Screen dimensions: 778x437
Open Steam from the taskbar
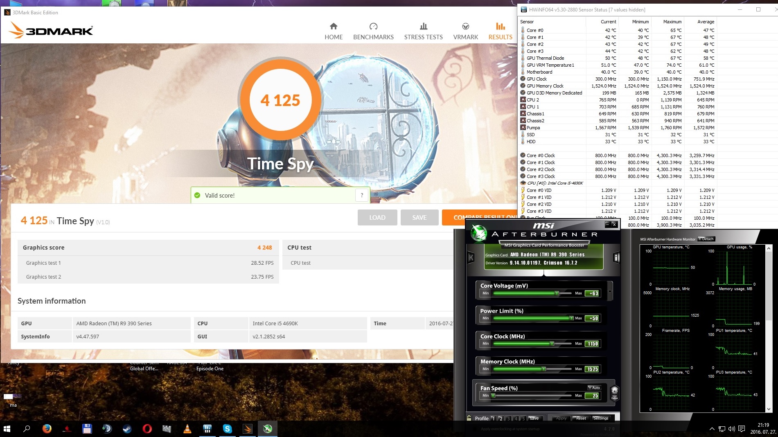point(127,429)
